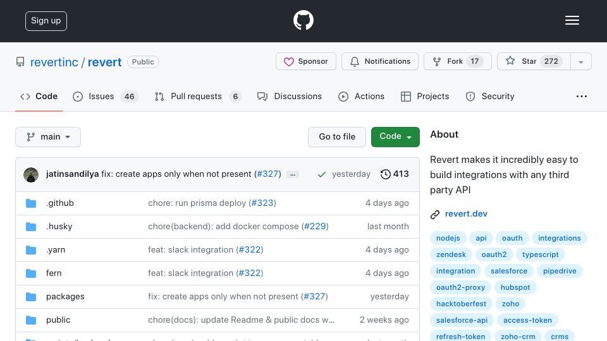Click the .husky folder icon
This screenshot has width=607, height=341.
click(x=31, y=227)
